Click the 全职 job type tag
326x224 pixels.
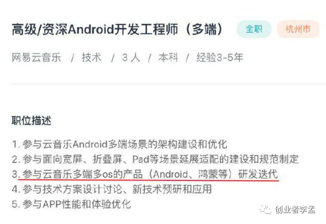pyautogui.click(x=254, y=29)
